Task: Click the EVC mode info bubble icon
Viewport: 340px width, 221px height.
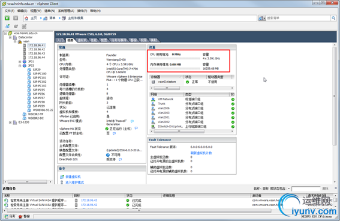Action: pos(132,121)
